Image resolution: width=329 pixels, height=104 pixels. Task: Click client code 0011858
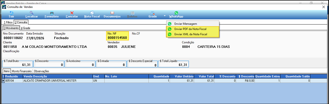pos(10,47)
